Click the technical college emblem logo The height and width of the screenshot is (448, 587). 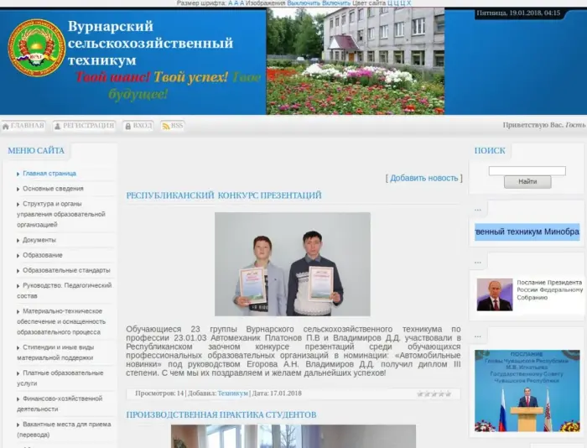pyautogui.click(x=36, y=49)
